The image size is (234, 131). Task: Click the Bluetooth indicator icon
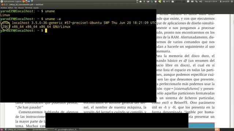144,1
